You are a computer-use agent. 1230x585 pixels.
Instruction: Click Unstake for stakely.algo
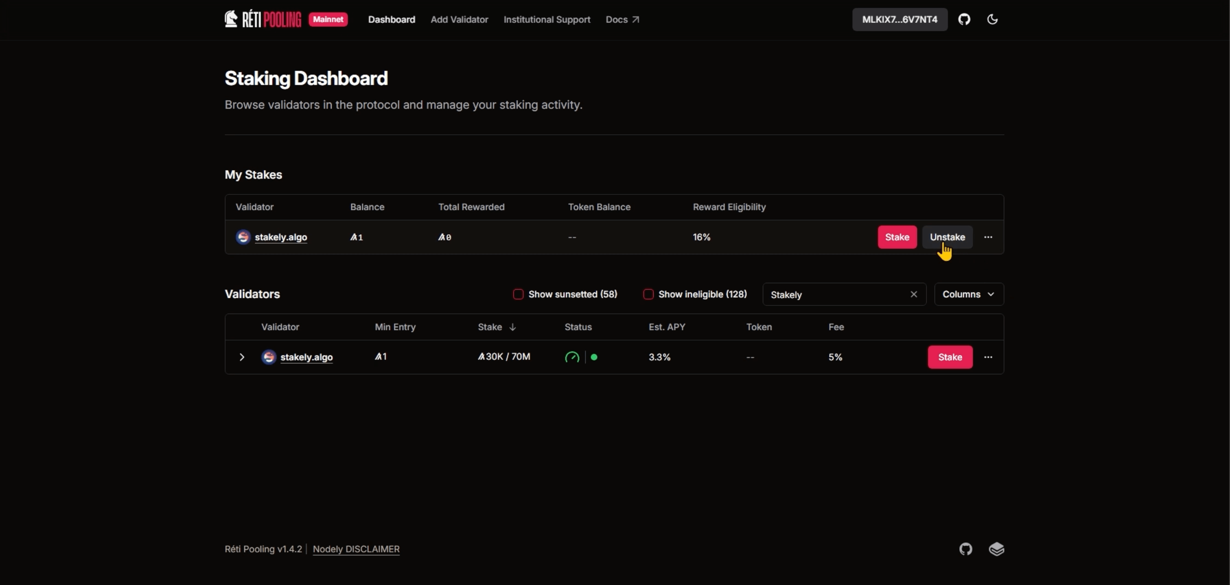[x=948, y=237]
